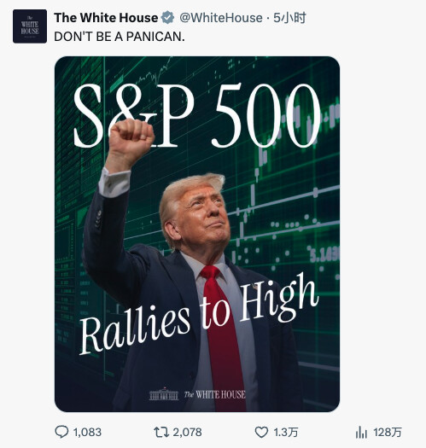The width and height of the screenshot is (426, 448).
Task: Click the "DON'T BE A PANICAN." tweet text
Action: [120, 37]
